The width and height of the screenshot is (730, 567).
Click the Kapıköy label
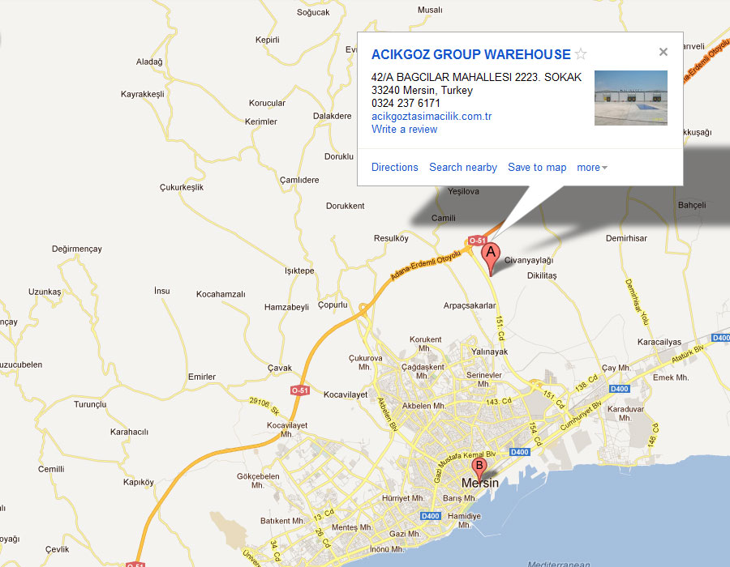[x=138, y=483]
